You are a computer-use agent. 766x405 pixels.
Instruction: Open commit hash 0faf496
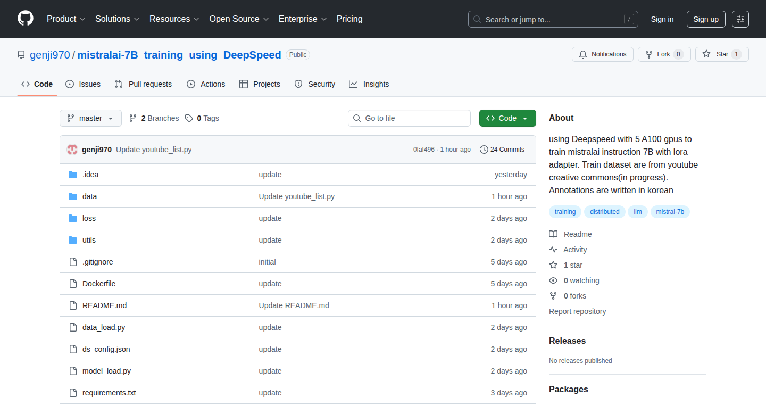pos(424,150)
